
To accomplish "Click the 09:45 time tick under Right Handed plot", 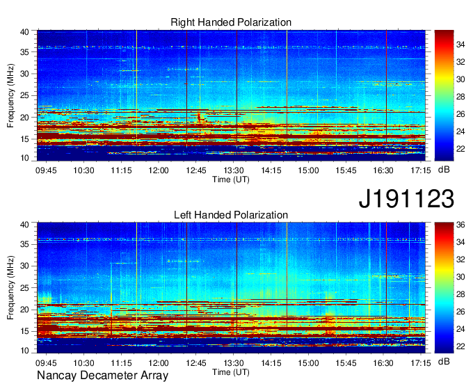I will click(46, 170).
